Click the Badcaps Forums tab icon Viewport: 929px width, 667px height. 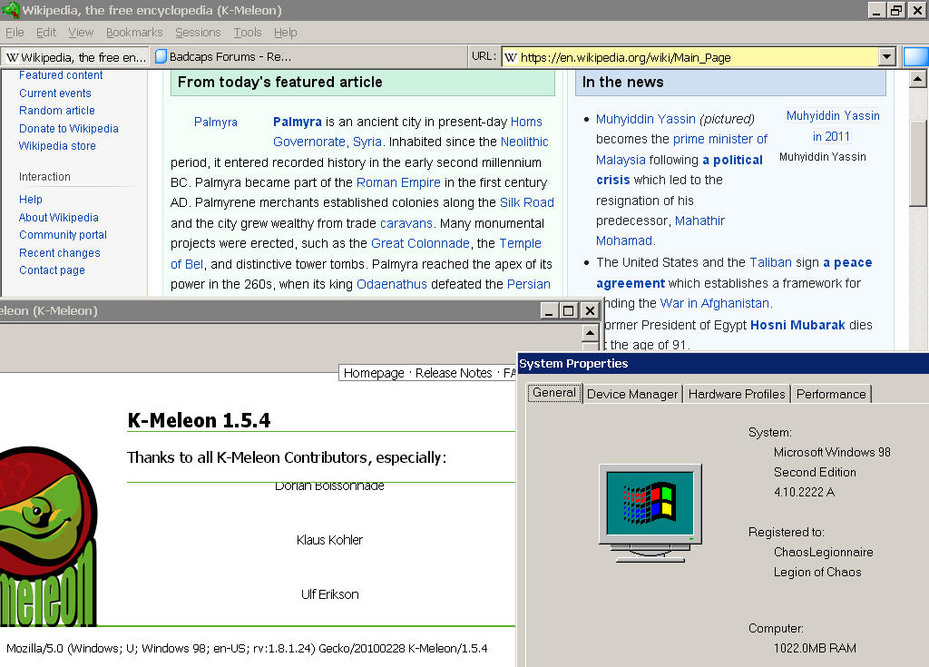point(161,56)
